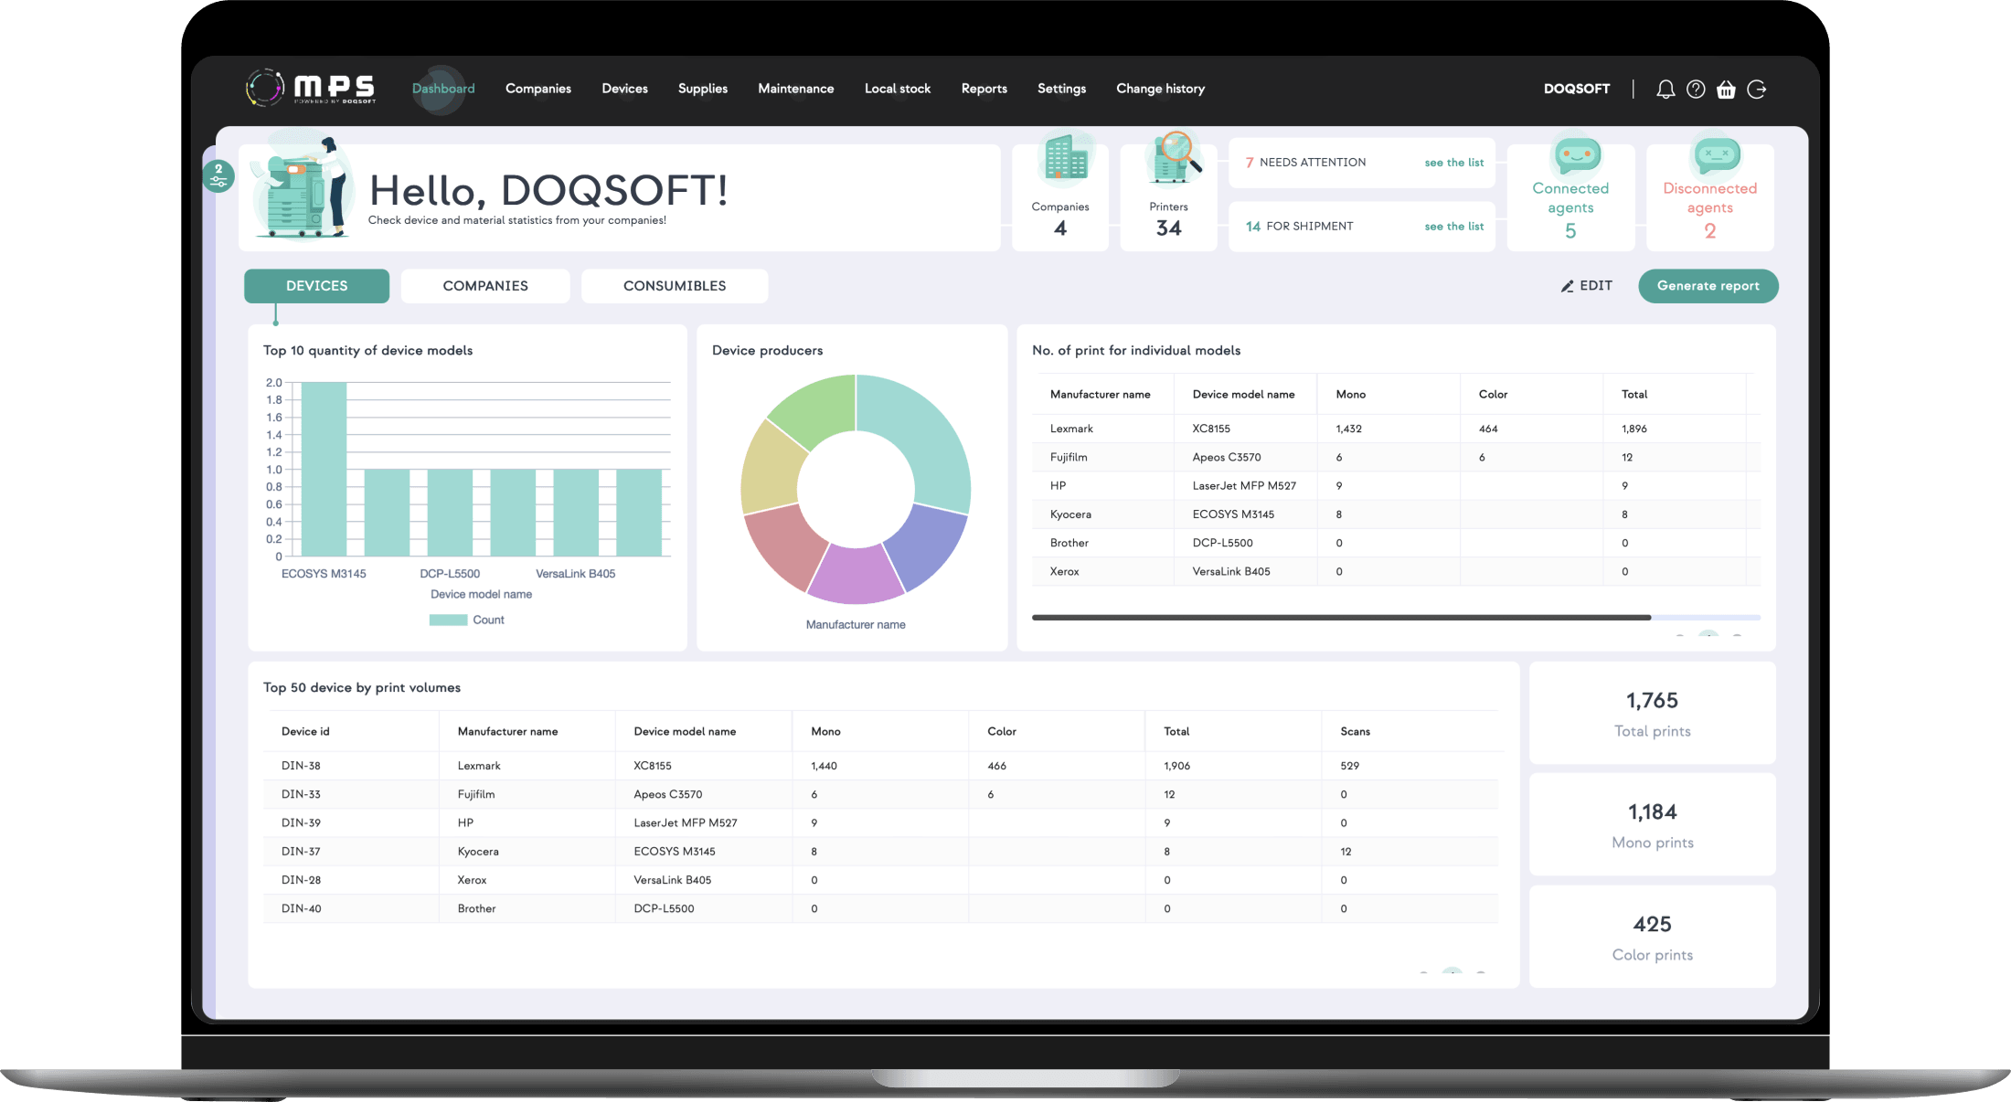Screen dimensions: 2011x1102
Task: Select the DIN-39 device row
Action: 880,823
